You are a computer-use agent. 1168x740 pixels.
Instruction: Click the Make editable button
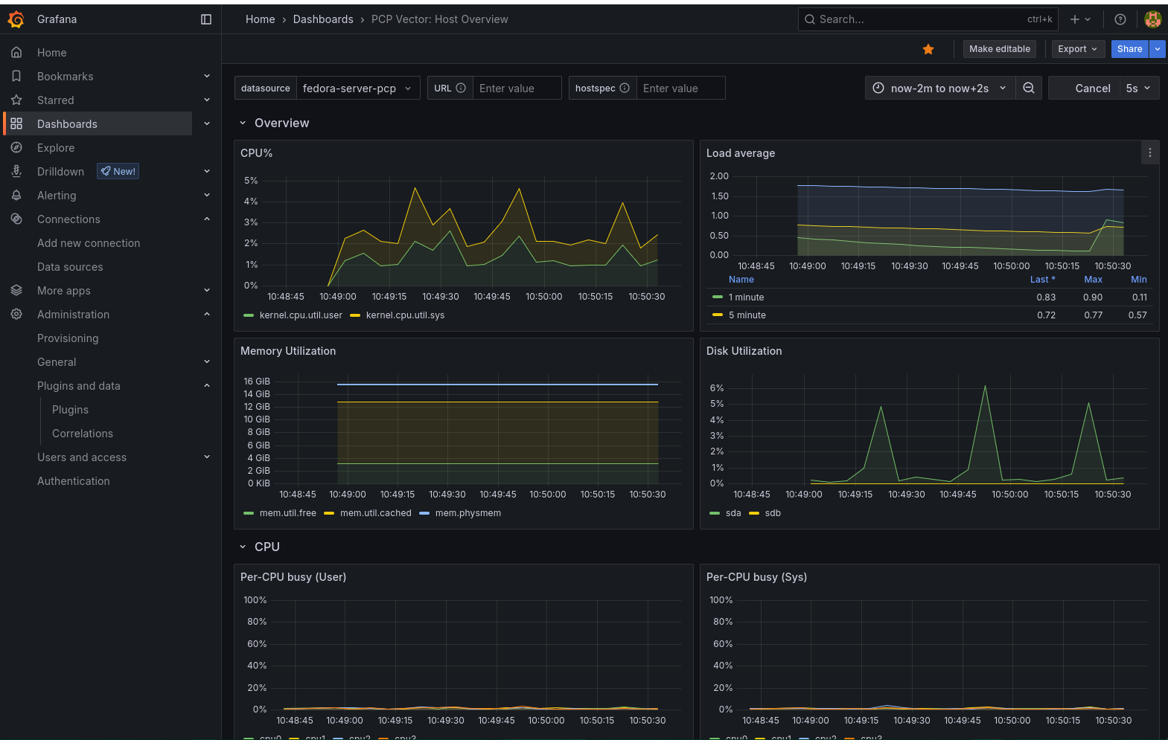[999, 49]
